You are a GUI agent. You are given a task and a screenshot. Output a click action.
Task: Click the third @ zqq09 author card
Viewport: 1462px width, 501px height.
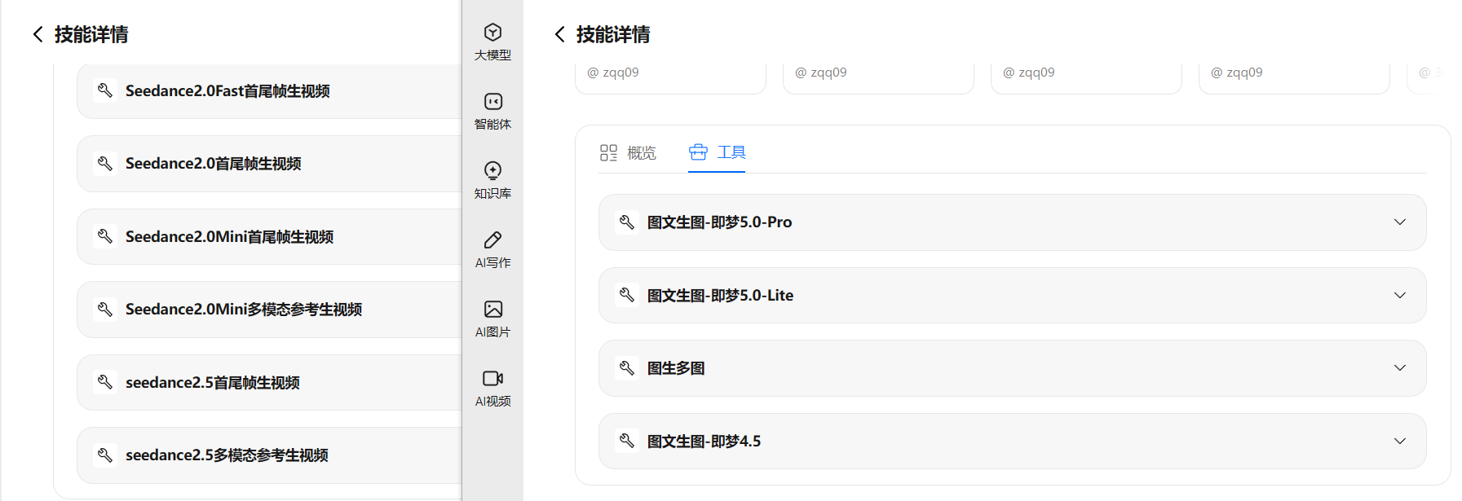(x=1086, y=79)
